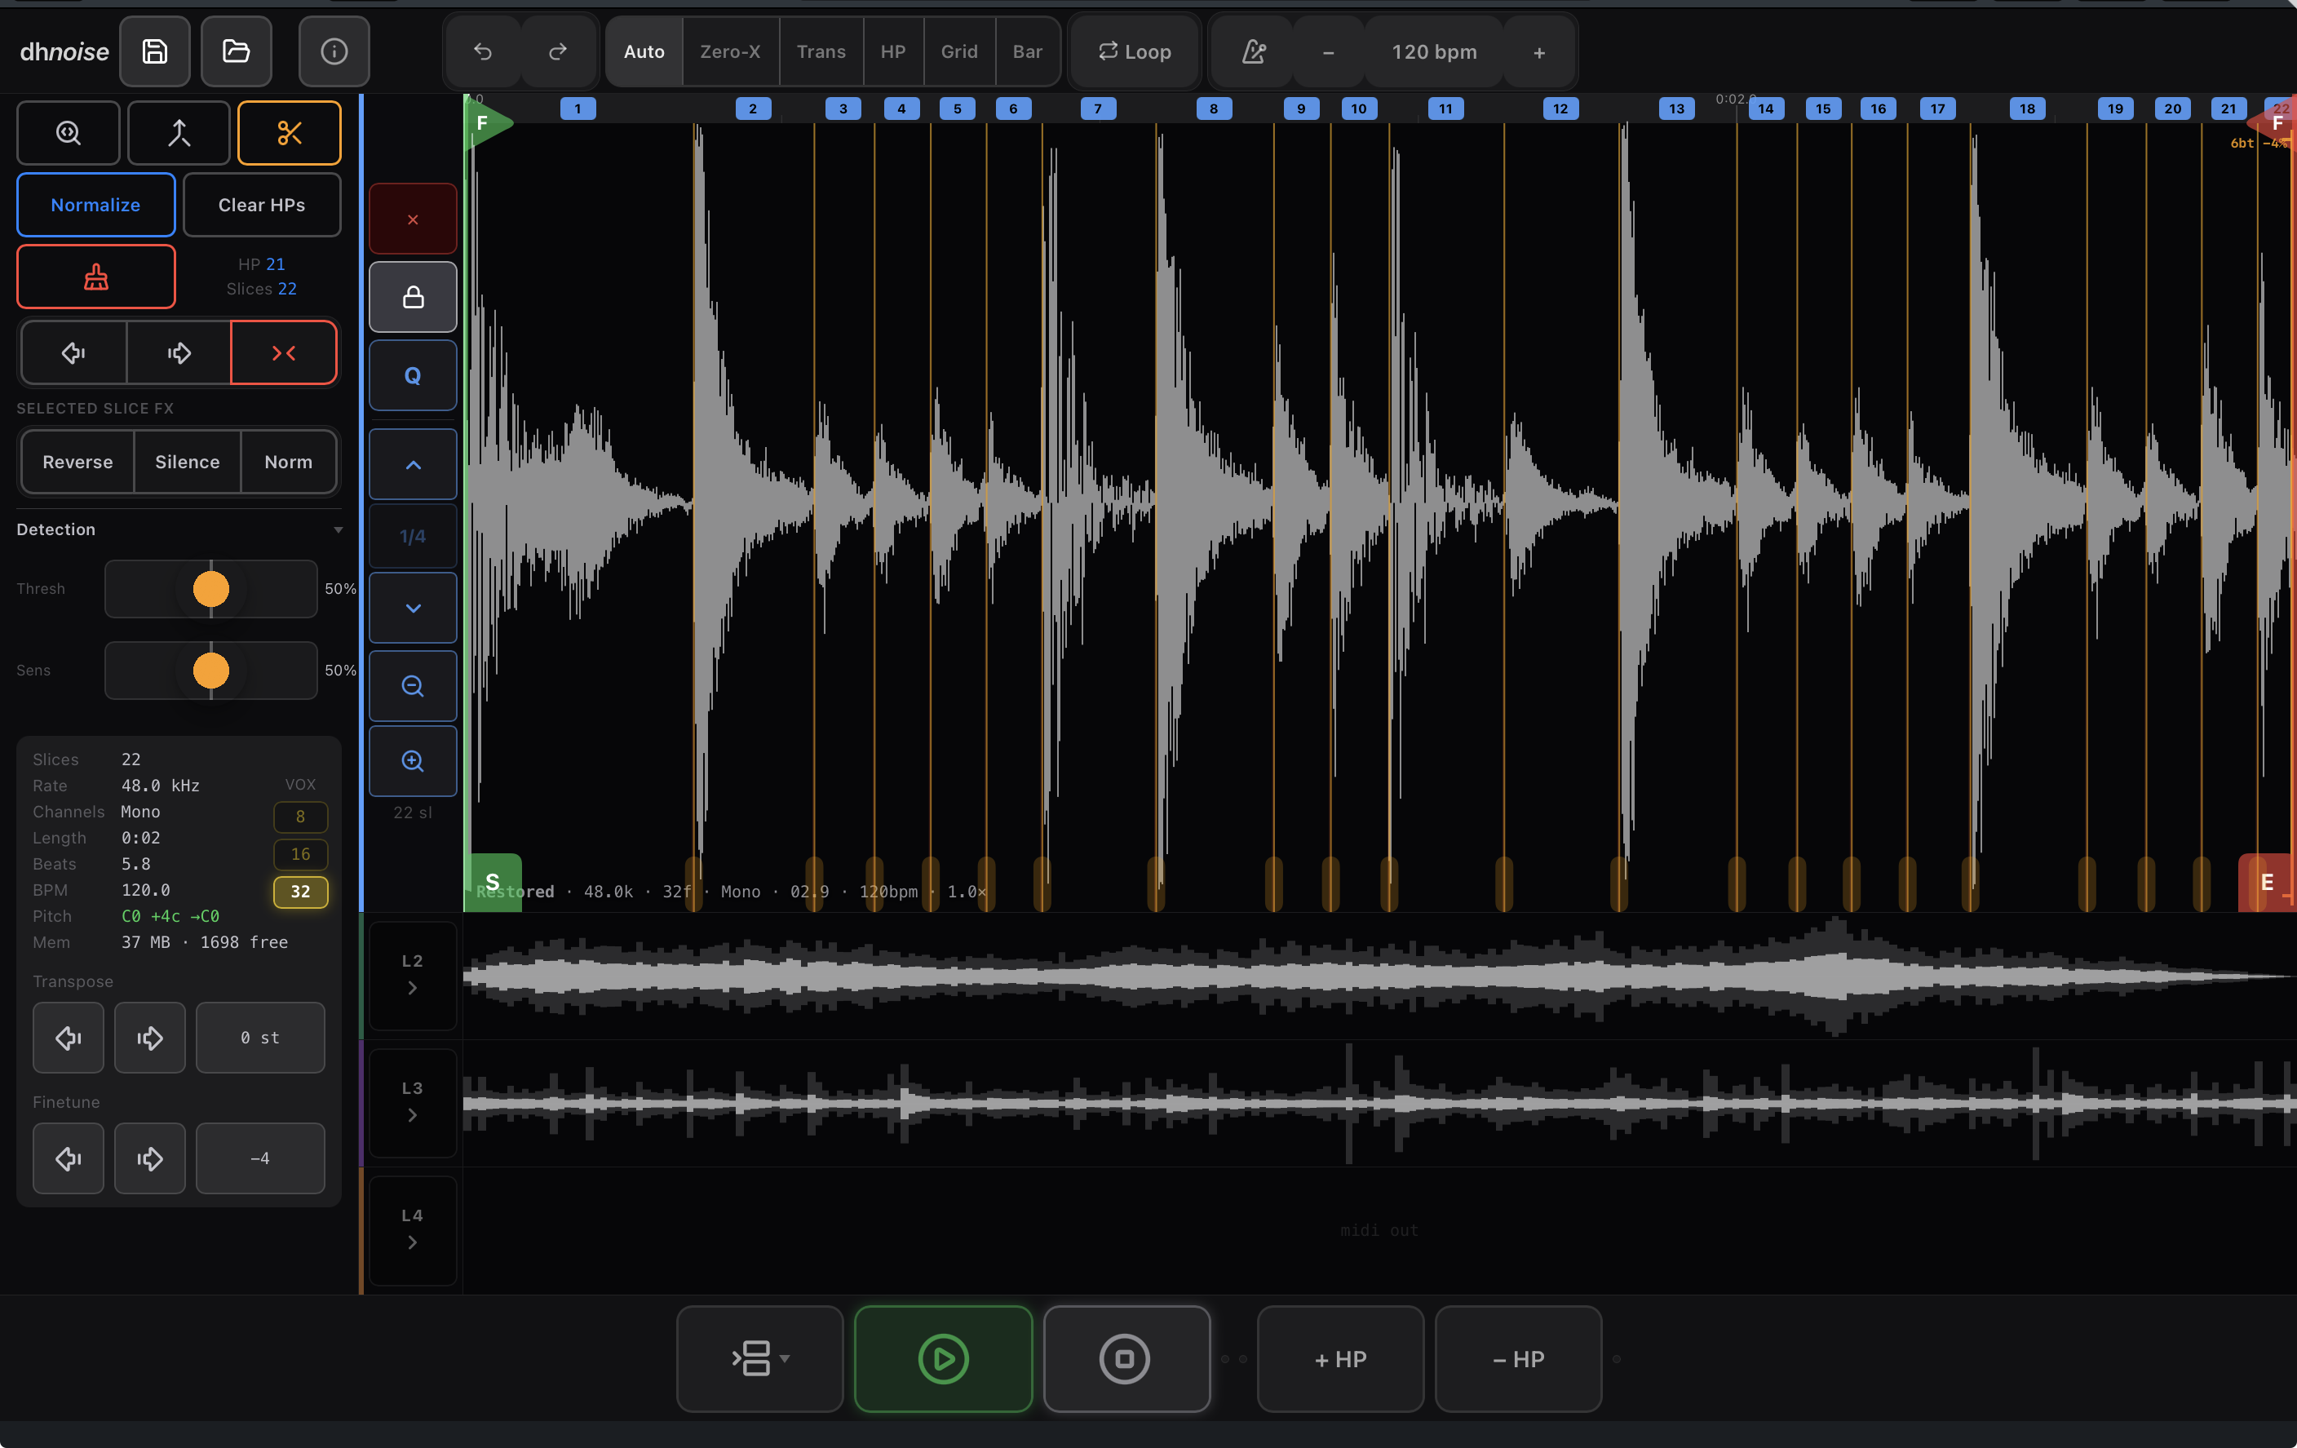Click the Normalize button
Screen dimensions: 2297x1448
click(x=96, y=204)
